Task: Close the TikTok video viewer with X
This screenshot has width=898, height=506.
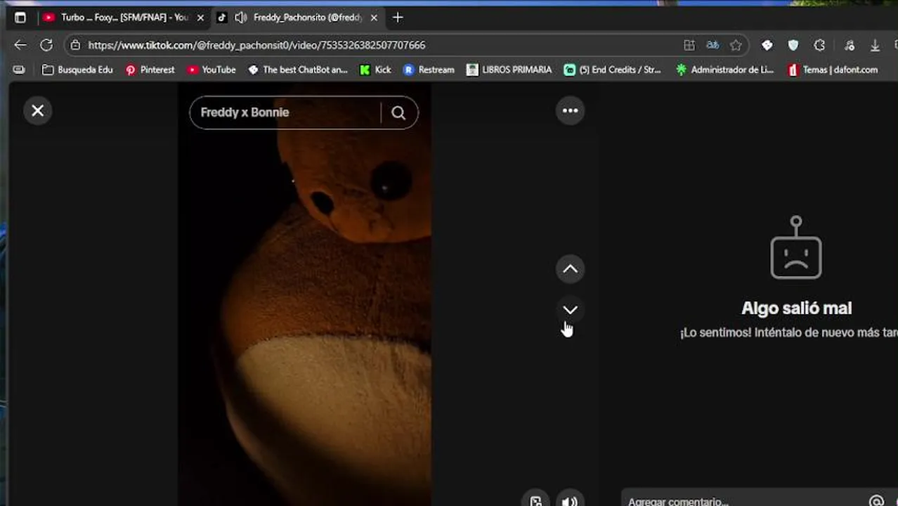Action: point(38,111)
